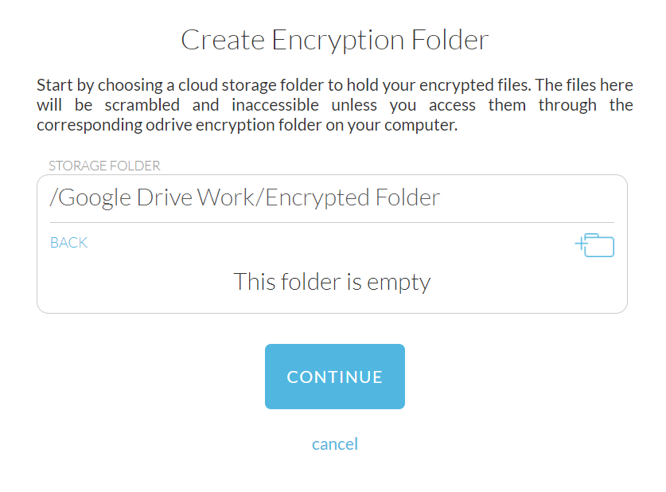Click the divider line under the folder path
Viewport: 666px width, 492px height.
[x=332, y=222]
